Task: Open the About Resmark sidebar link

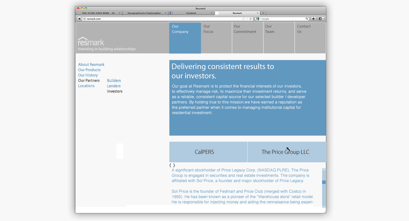Action: [x=91, y=64]
